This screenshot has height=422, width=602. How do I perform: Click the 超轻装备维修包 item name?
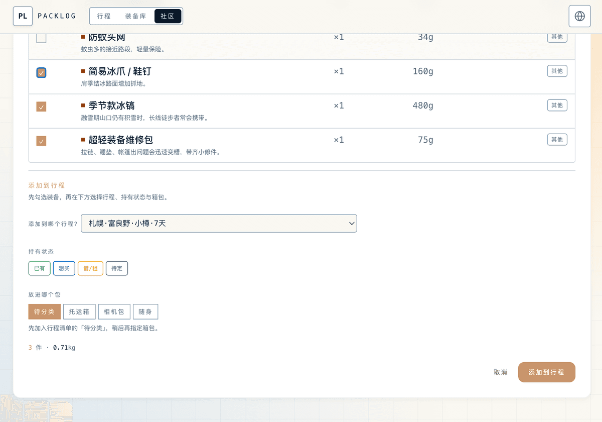(120, 140)
